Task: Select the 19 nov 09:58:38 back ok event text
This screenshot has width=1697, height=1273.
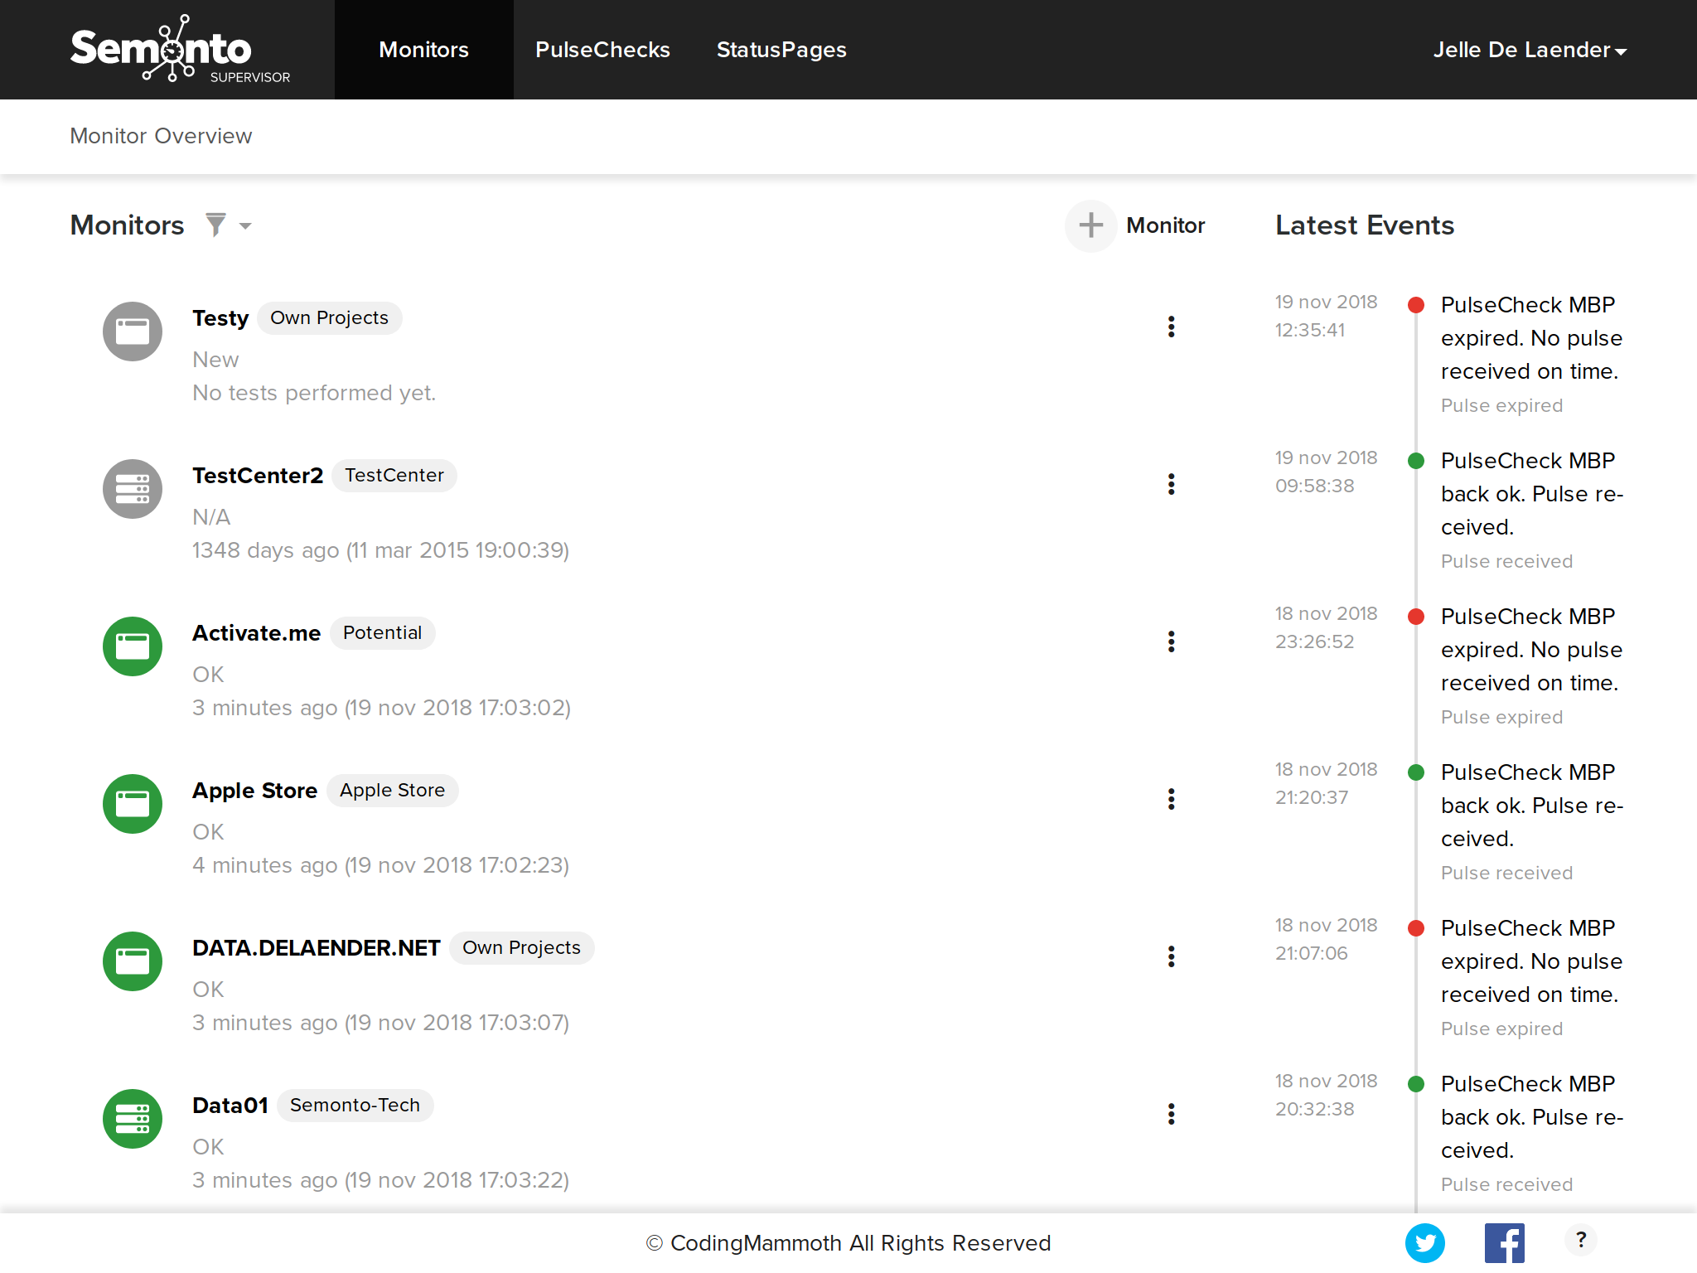Action: click(1531, 494)
